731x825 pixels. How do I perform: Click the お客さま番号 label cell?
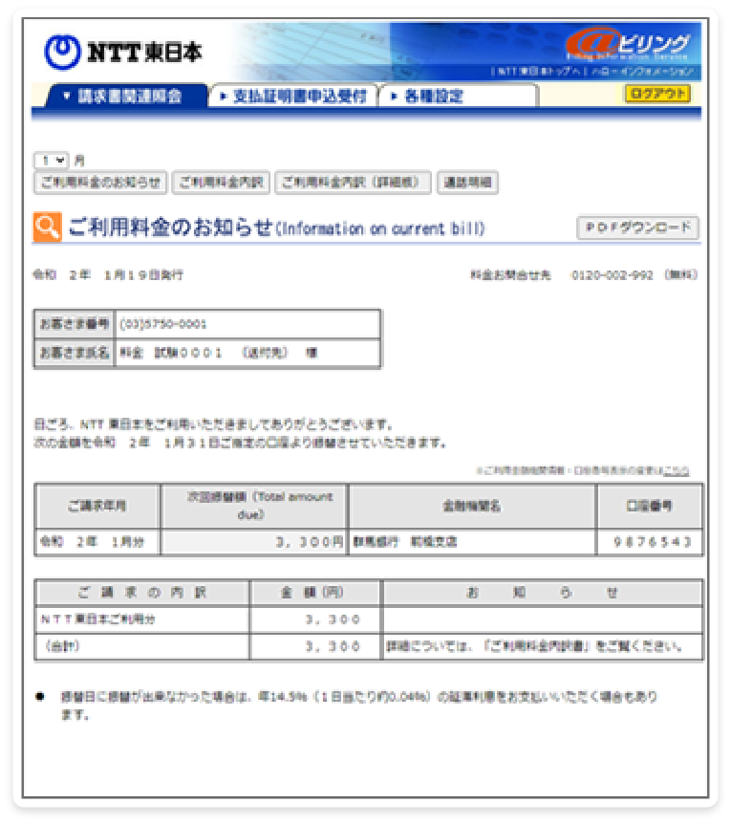(x=75, y=323)
